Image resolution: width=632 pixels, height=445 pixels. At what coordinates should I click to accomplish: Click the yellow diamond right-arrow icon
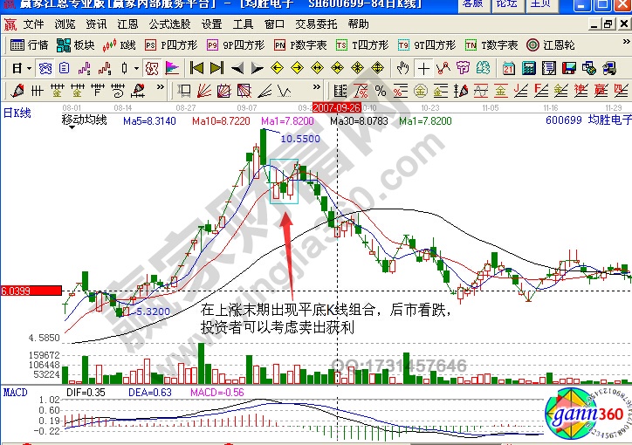[x=297, y=68]
